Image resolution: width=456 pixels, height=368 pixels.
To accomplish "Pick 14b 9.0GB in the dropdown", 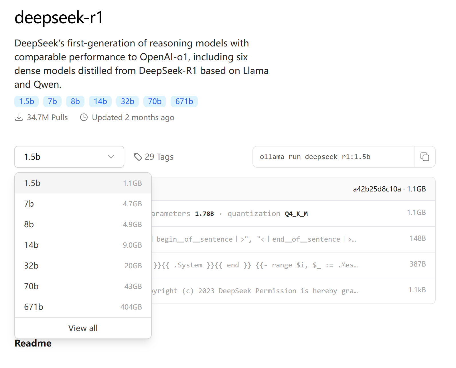I will tap(83, 245).
